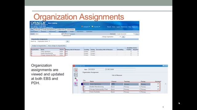Switch to the Transactions tab
The image size is (197, 110).
[x=70, y=29]
